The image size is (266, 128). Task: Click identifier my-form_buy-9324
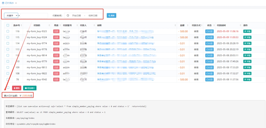tap(37, 37)
